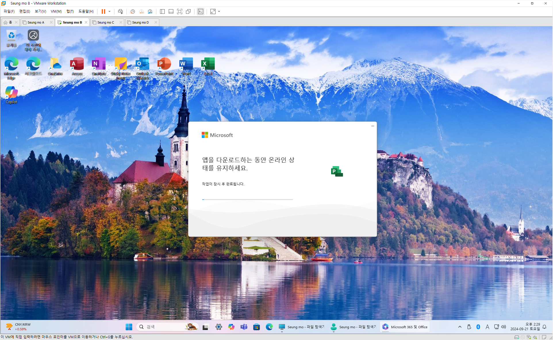Show hidden system tray icons chevron
The width and height of the screenshot is (553, 340).
pyautogui.click(x=460, y=327)
